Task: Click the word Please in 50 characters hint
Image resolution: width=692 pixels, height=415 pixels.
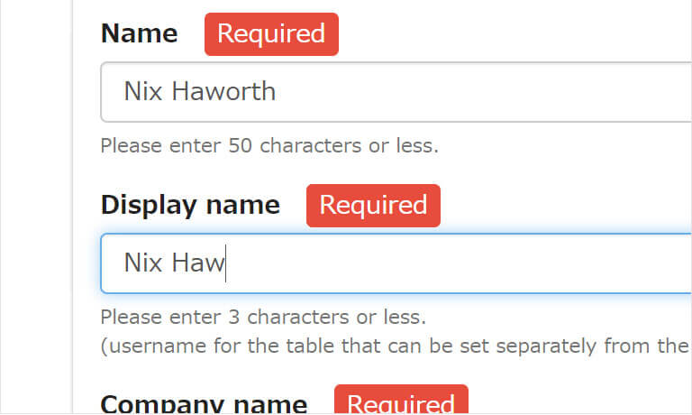Action: point(126,145)
